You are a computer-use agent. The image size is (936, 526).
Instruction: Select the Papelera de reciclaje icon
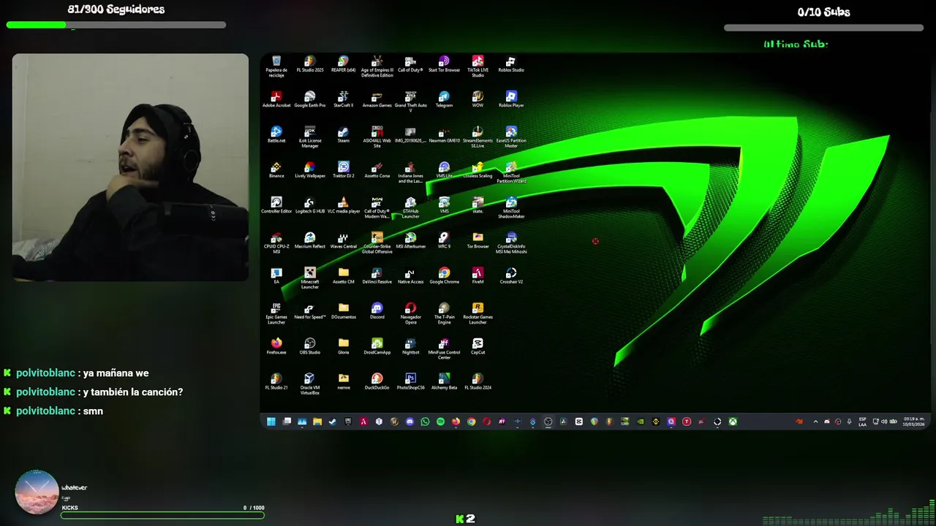click(276, 66)
